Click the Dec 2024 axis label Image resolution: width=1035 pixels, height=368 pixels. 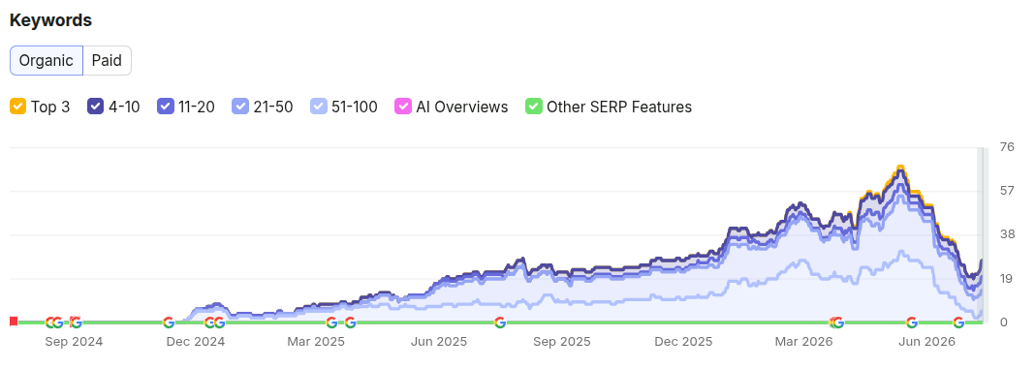click(196, 342)
